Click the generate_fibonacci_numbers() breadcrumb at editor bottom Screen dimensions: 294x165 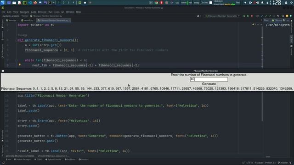pyautogui.click(x=20, y=156)
